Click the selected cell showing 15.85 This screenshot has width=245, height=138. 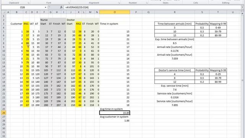click(x=115, y=113)
